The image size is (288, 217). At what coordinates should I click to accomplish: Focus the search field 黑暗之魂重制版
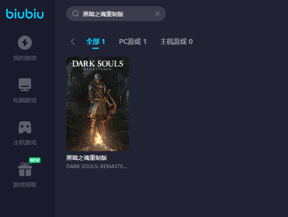pyautogui.click(x=116, y=14)
